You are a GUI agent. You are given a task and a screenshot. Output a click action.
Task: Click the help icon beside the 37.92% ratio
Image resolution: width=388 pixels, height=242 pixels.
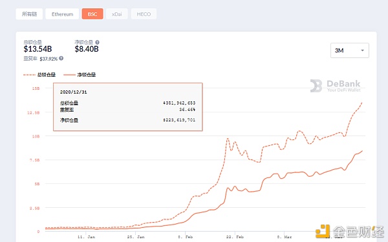point(61,58)
